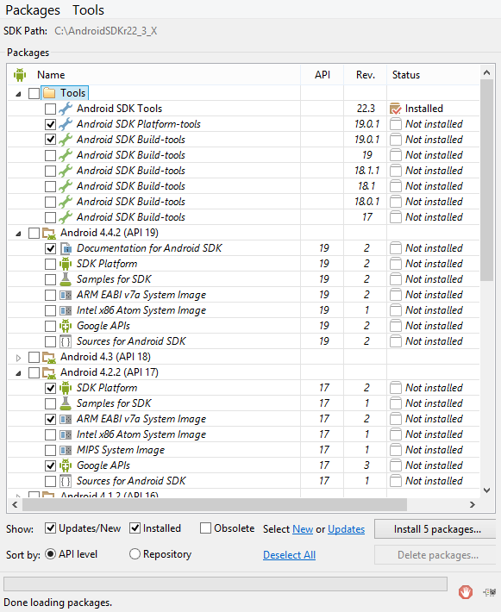This screenshot has height=612, width=501.
Task: Click the New selection link
Action: click(x=303, y=529)
